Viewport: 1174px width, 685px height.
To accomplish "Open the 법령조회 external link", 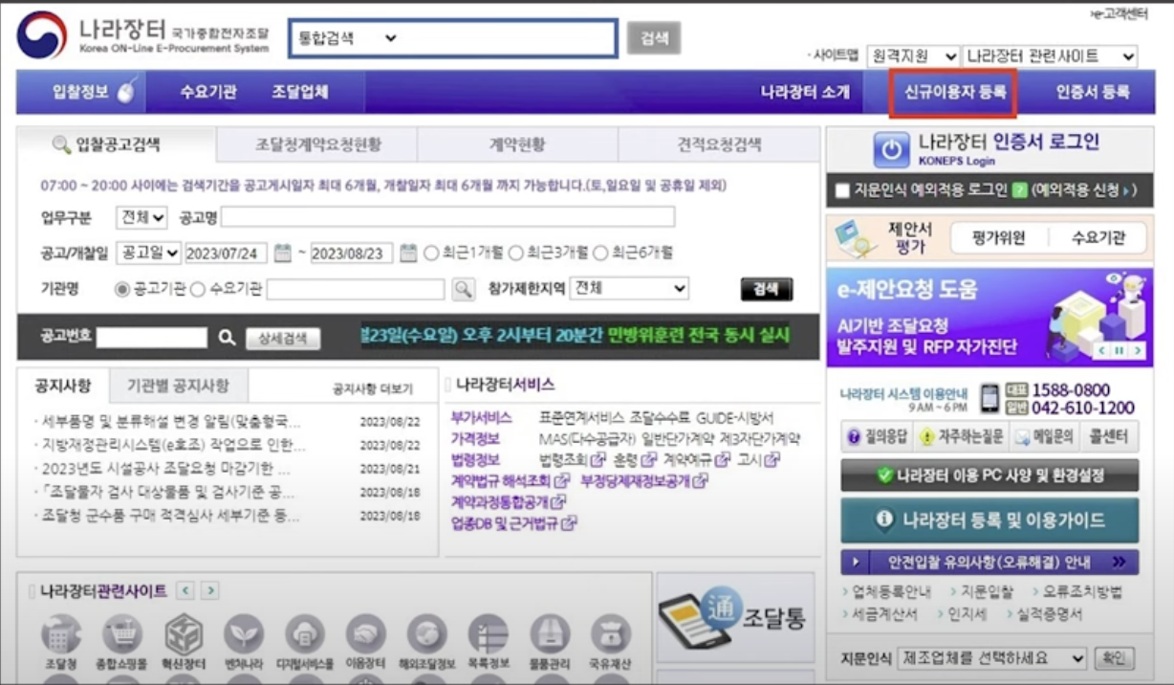I will click(573, 460).
